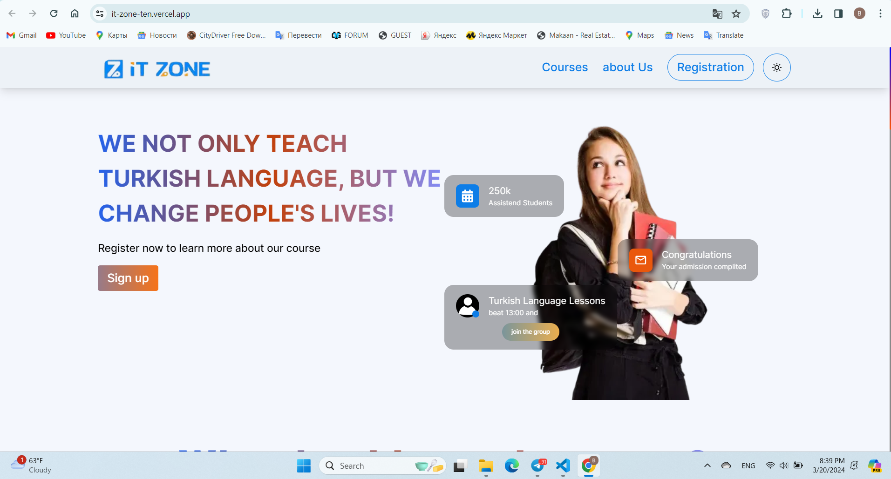This screenshot has height=479, width=891.
Task: Click the IT ZONE logo
Action: 157,69
